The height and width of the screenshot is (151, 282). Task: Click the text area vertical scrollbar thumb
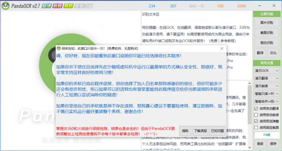tap(250, 105)
